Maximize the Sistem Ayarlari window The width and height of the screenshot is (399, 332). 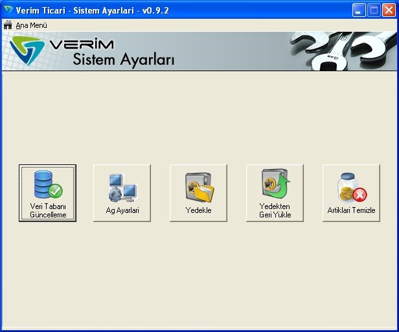374,10
